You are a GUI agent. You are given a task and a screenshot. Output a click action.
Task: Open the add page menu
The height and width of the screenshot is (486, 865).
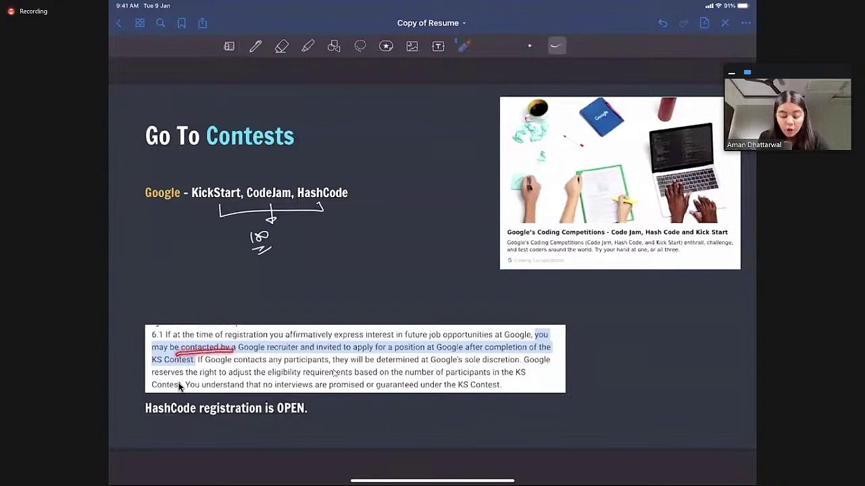coord(704,23)
